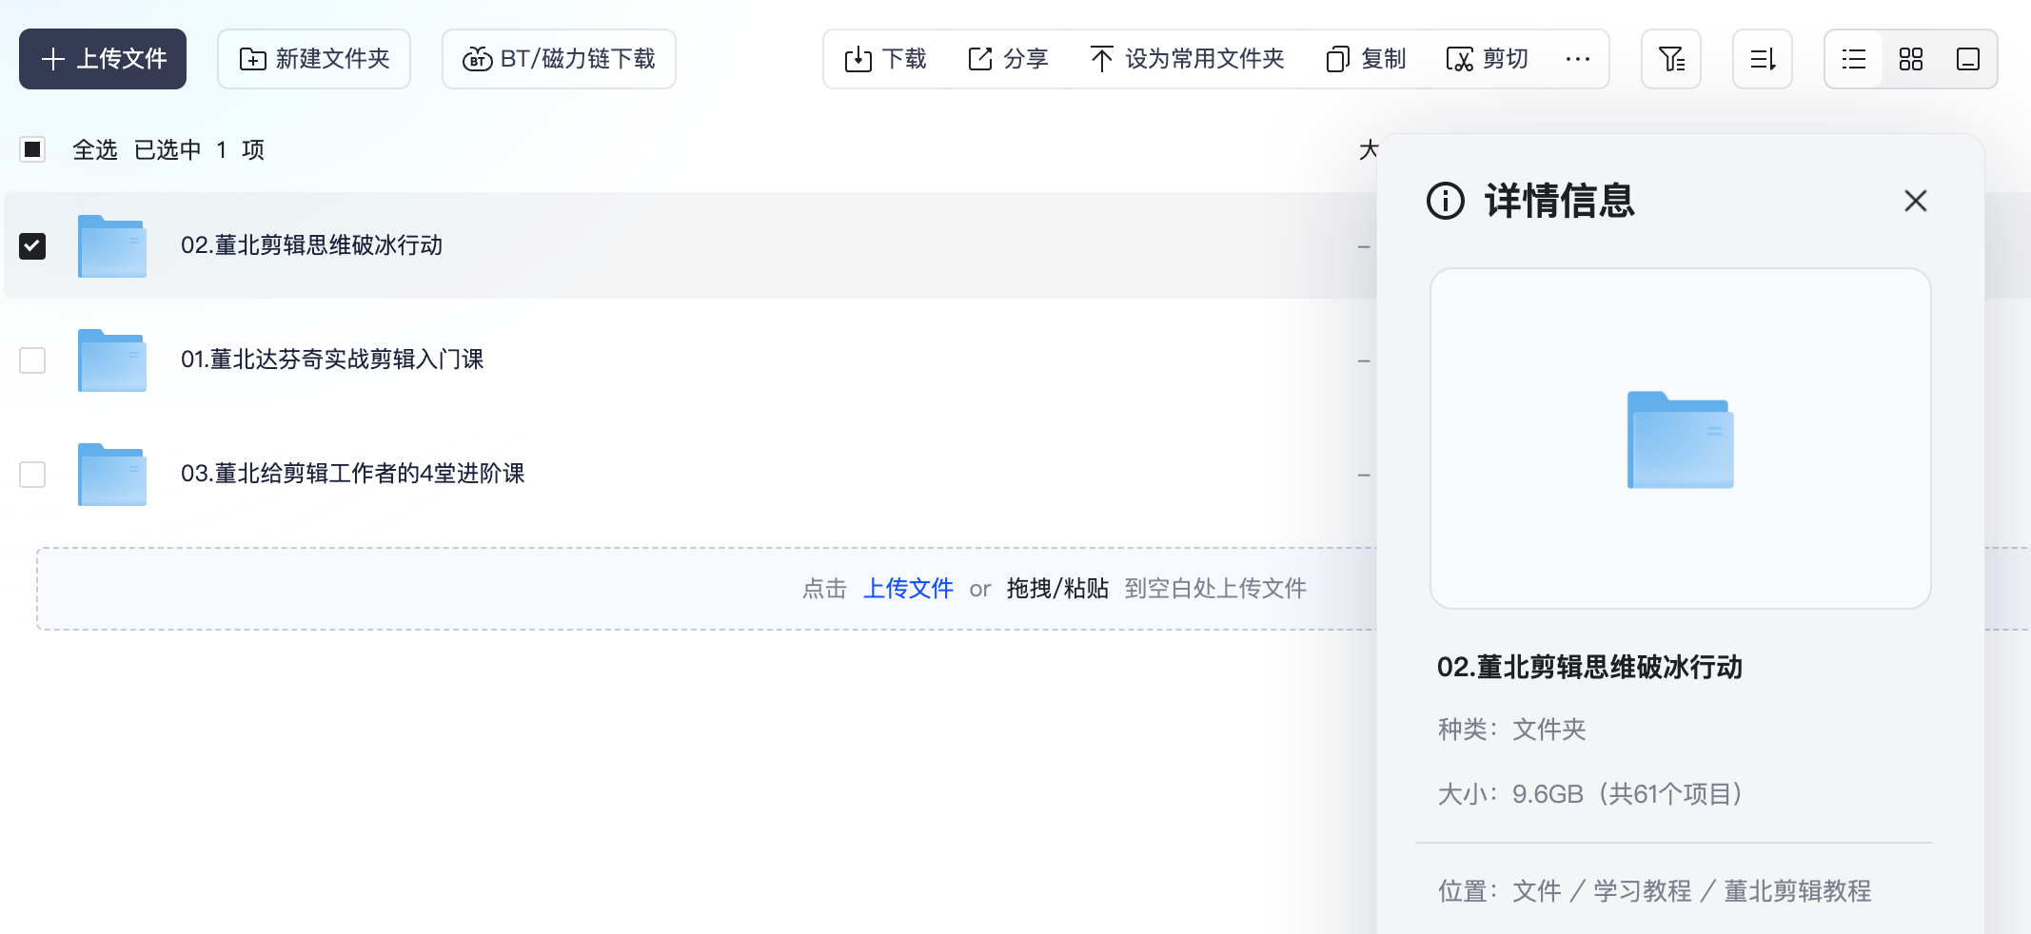Click the info icon beside 详情信息

(1445, 201)
